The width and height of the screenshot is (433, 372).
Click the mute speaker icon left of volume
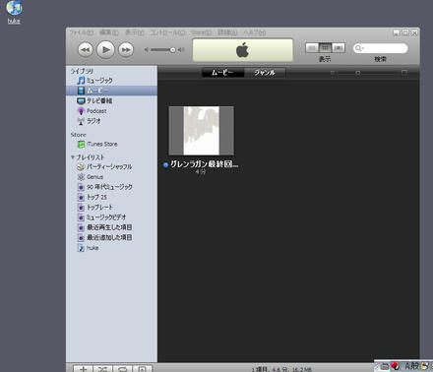(147, 50)
